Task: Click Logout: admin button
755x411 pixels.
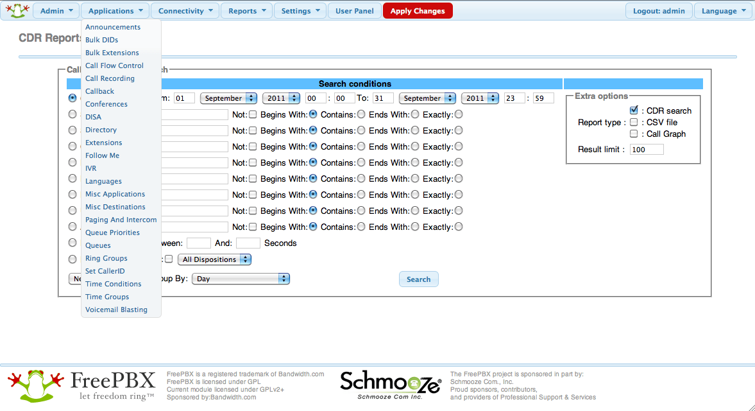Action: point(658,11)
